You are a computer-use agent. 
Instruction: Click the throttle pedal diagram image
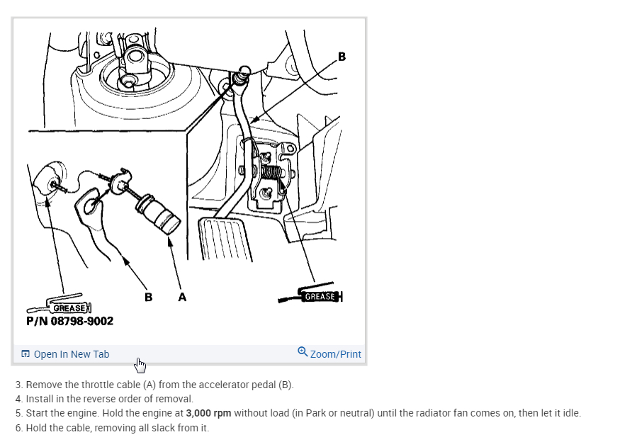189,181
